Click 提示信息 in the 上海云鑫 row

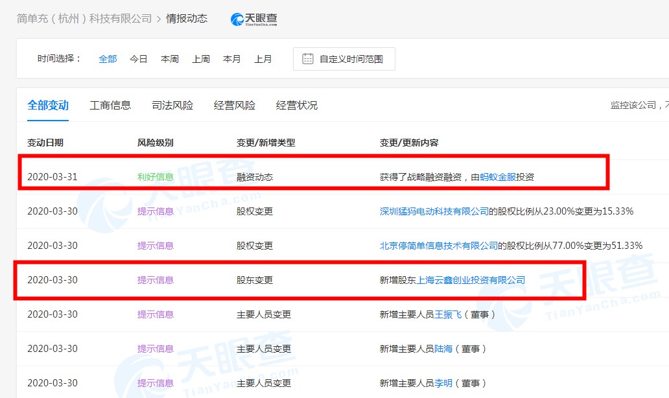click(x=156, y=280)
